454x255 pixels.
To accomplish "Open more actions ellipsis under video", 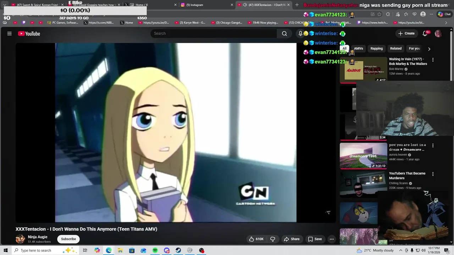I will (x=332, y=239).
